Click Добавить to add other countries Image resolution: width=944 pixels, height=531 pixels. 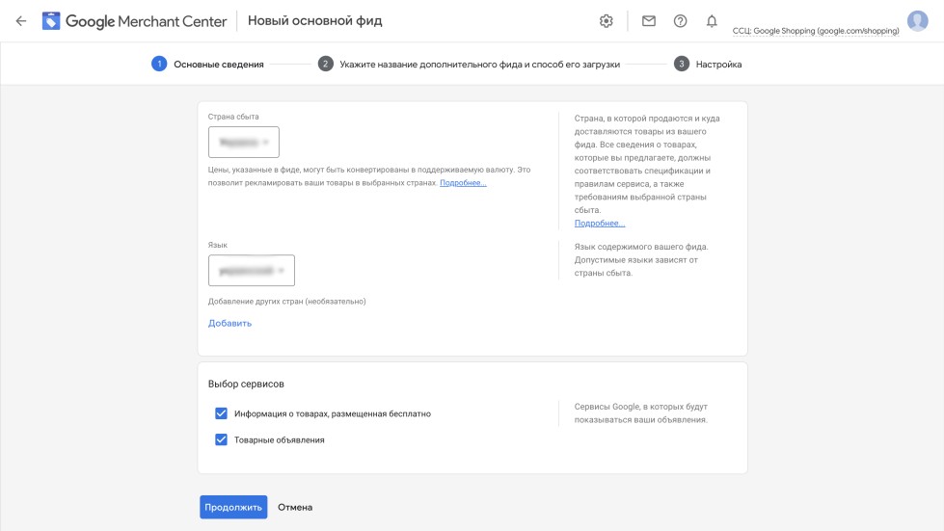pos(229,323)
